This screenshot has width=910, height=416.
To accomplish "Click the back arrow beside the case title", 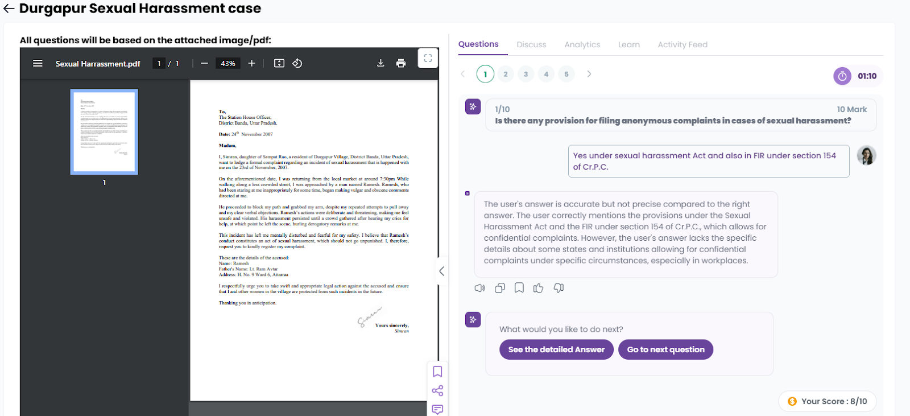I will tap(9, 9).
